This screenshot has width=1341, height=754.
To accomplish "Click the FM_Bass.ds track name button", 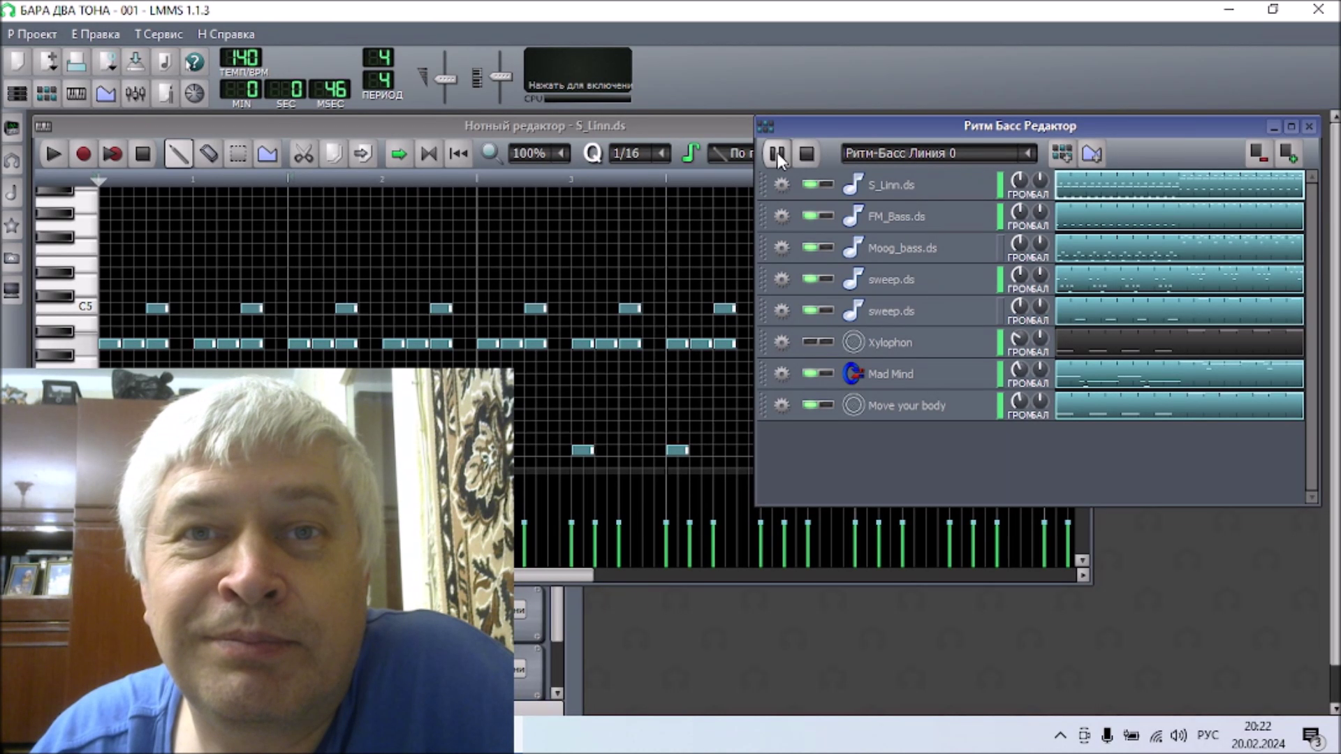I will 896,216.
